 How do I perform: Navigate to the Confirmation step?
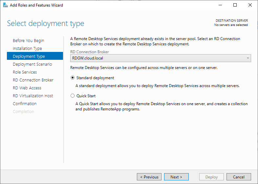tap(25, 104)
